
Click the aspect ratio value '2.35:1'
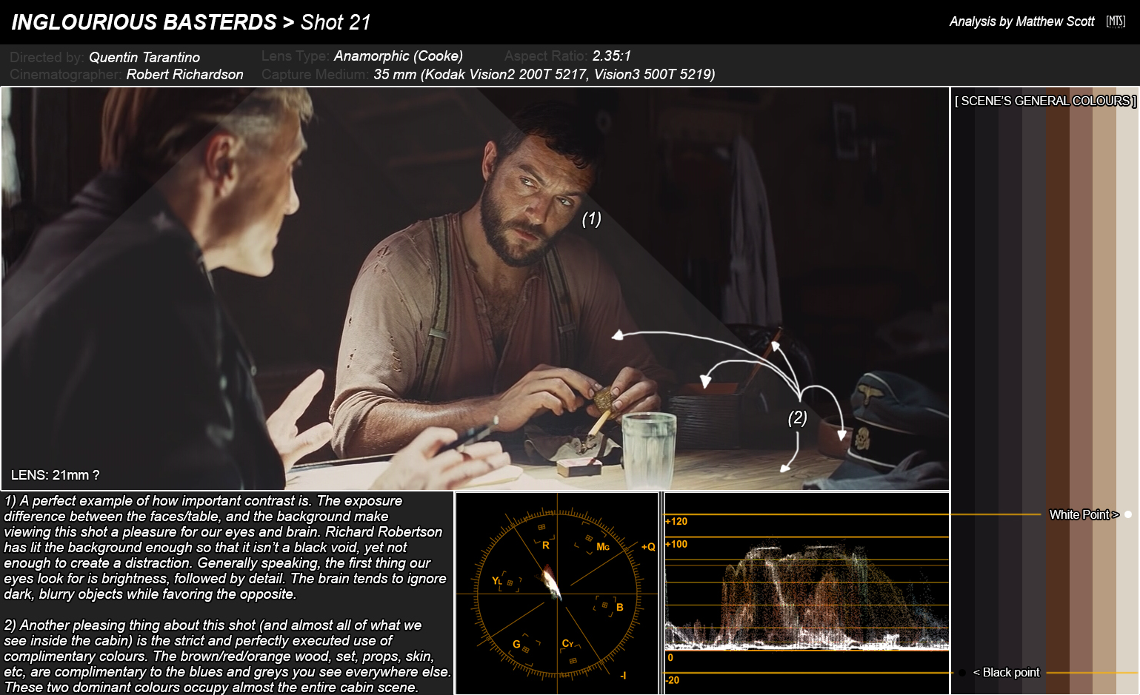612,56
